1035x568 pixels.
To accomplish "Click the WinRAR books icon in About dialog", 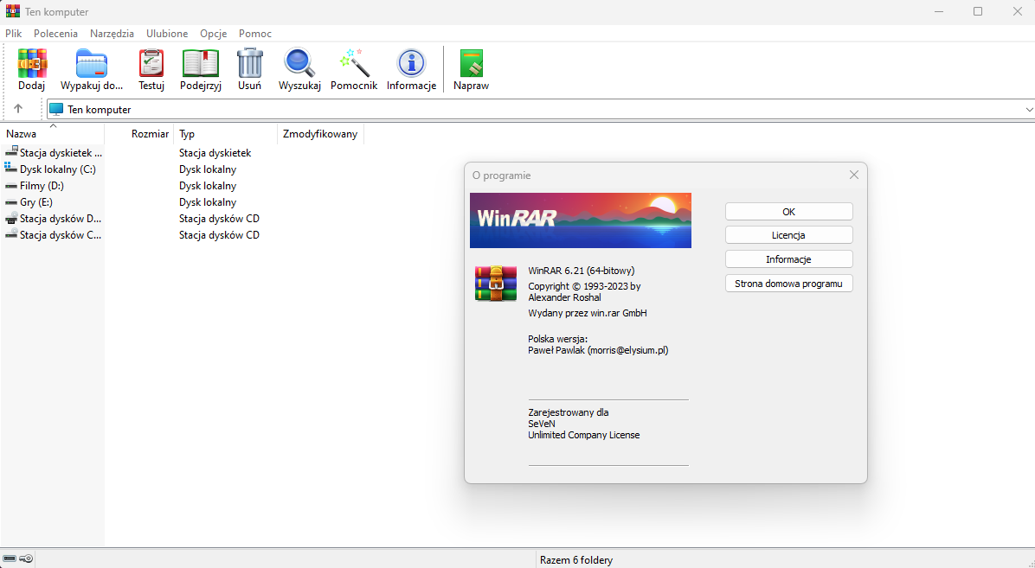I will click(496, 283).
